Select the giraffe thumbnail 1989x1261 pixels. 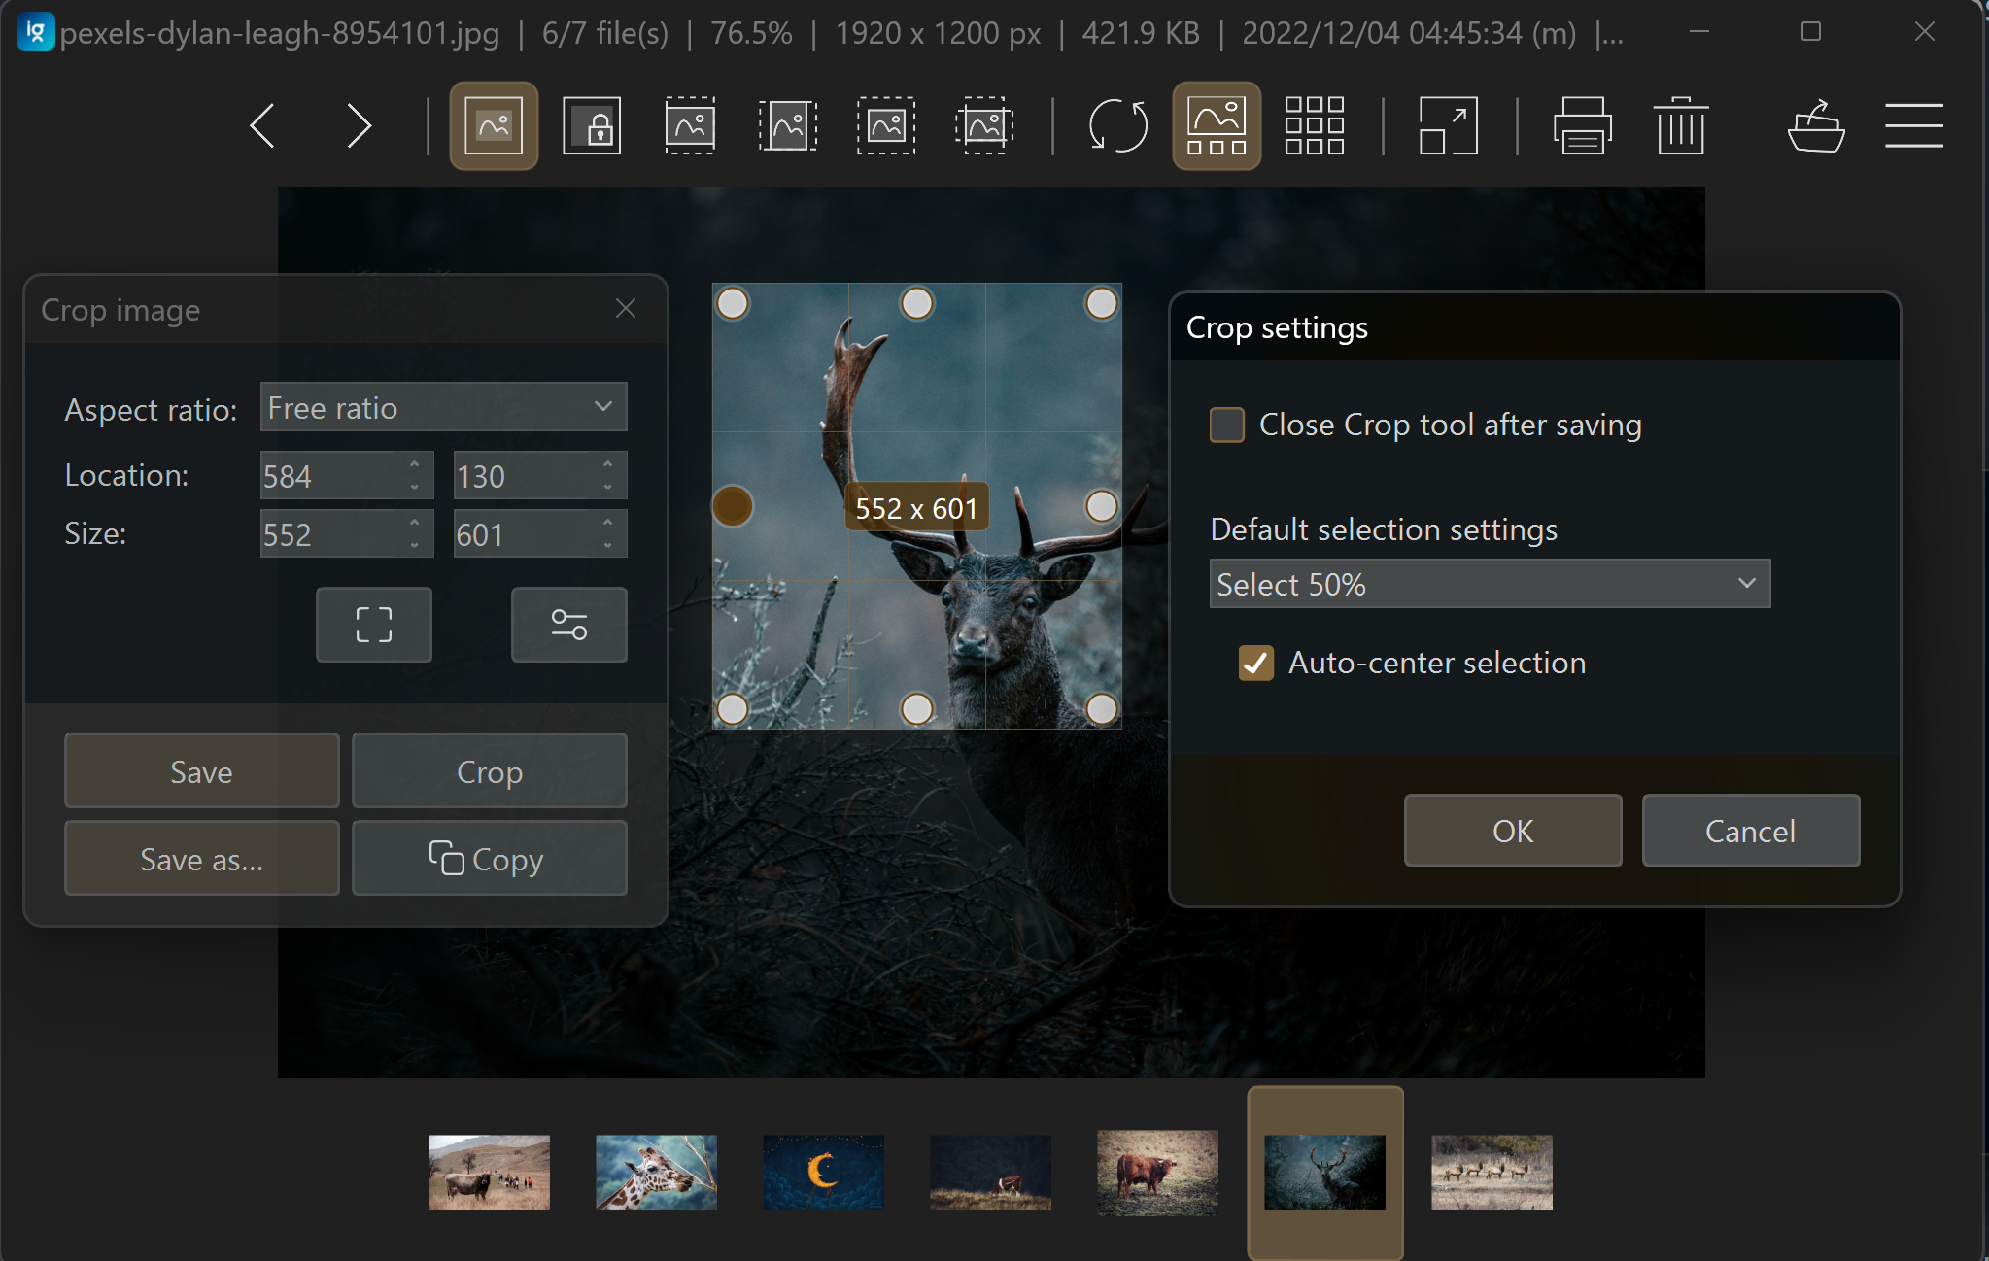[655, 1172]
